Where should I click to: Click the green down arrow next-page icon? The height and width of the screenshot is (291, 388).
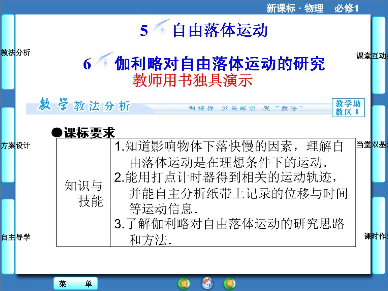pos(229,284)
